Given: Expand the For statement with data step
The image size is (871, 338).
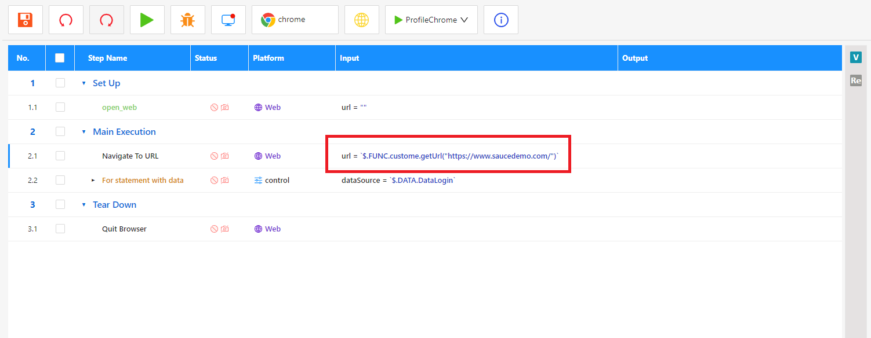Looking at the screenshot, I should tap(93, 181).
